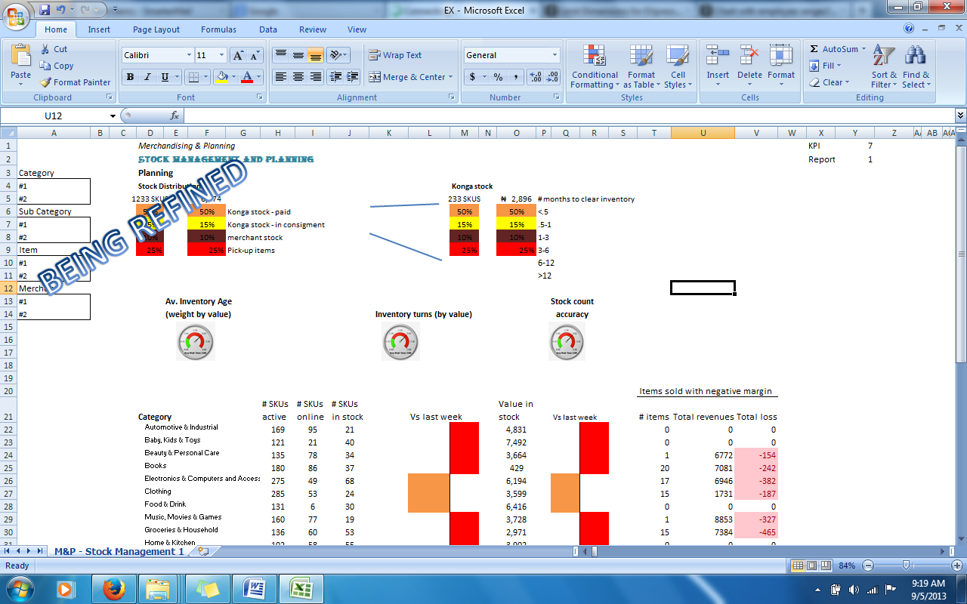
Task: Switch to the Page Layout tab
Action: (156, 29)
